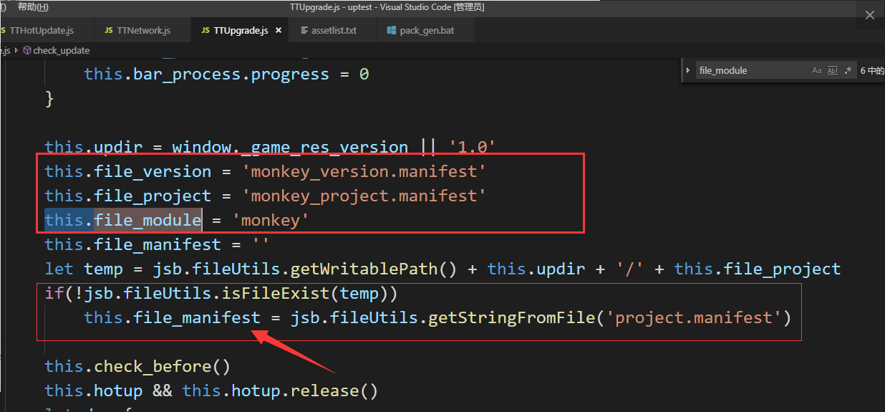
Task: Expand the replace field in find widget
Action: click(x=688, y=70)
